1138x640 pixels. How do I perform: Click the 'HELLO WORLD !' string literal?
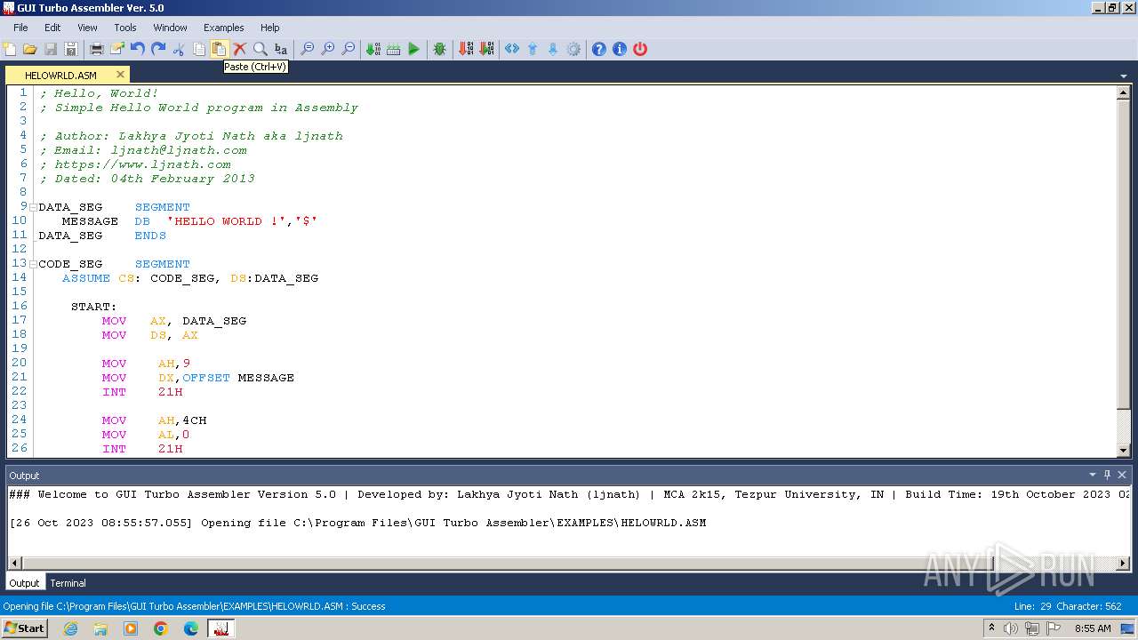(x=227, y=221)
